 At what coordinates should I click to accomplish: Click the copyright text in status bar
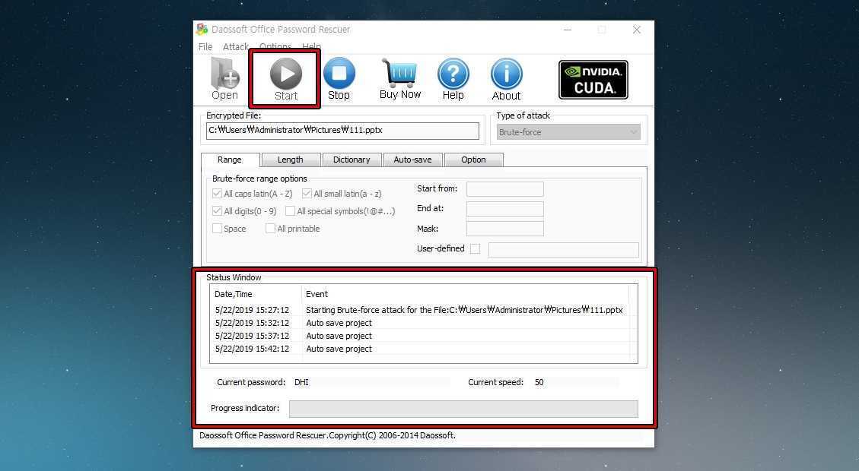click(328, 435)
